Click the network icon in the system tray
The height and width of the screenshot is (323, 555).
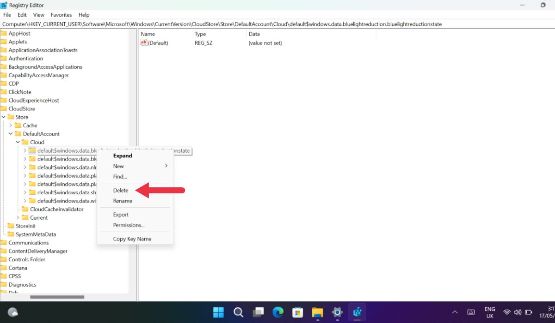coord(506,312)
